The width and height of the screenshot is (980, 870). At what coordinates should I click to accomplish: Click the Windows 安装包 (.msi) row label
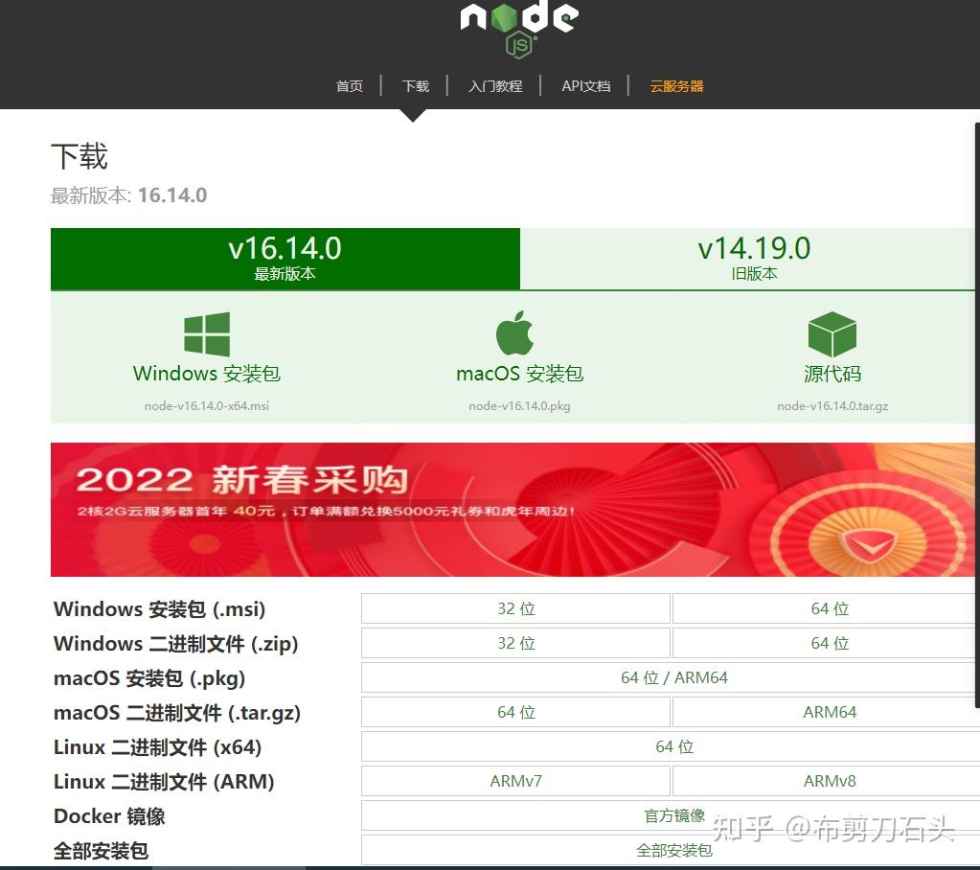pos(159,608)
